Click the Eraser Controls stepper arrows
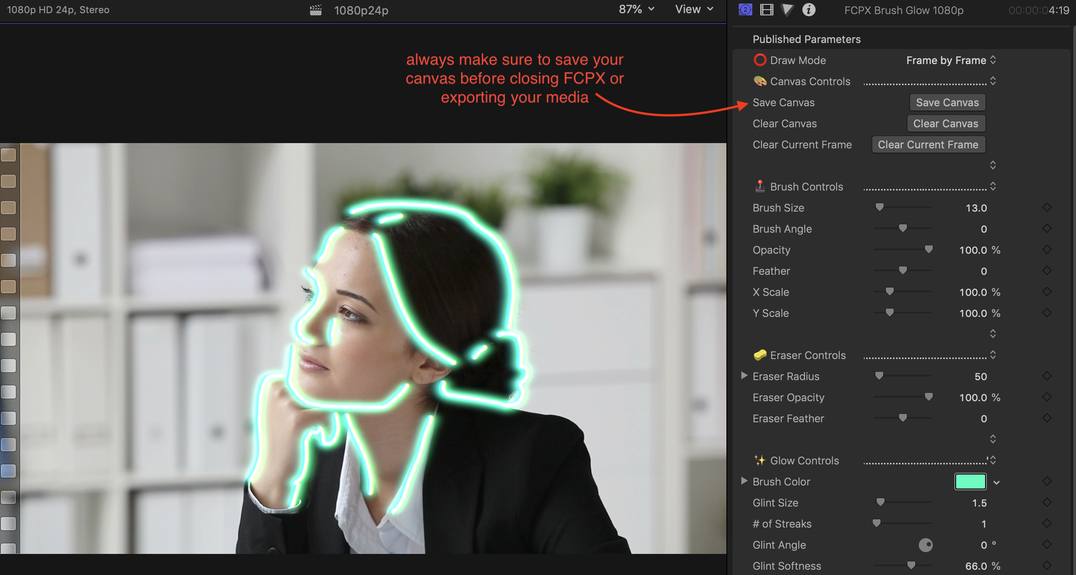 coord(993,355)
